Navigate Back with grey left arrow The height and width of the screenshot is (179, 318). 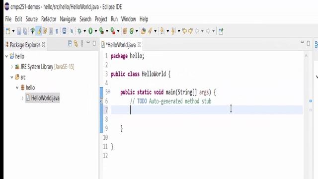197,31
